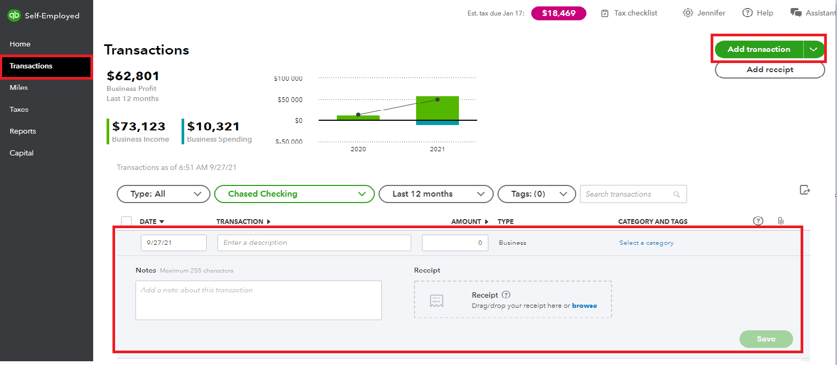Click the TYPE column header

[506, 221]
